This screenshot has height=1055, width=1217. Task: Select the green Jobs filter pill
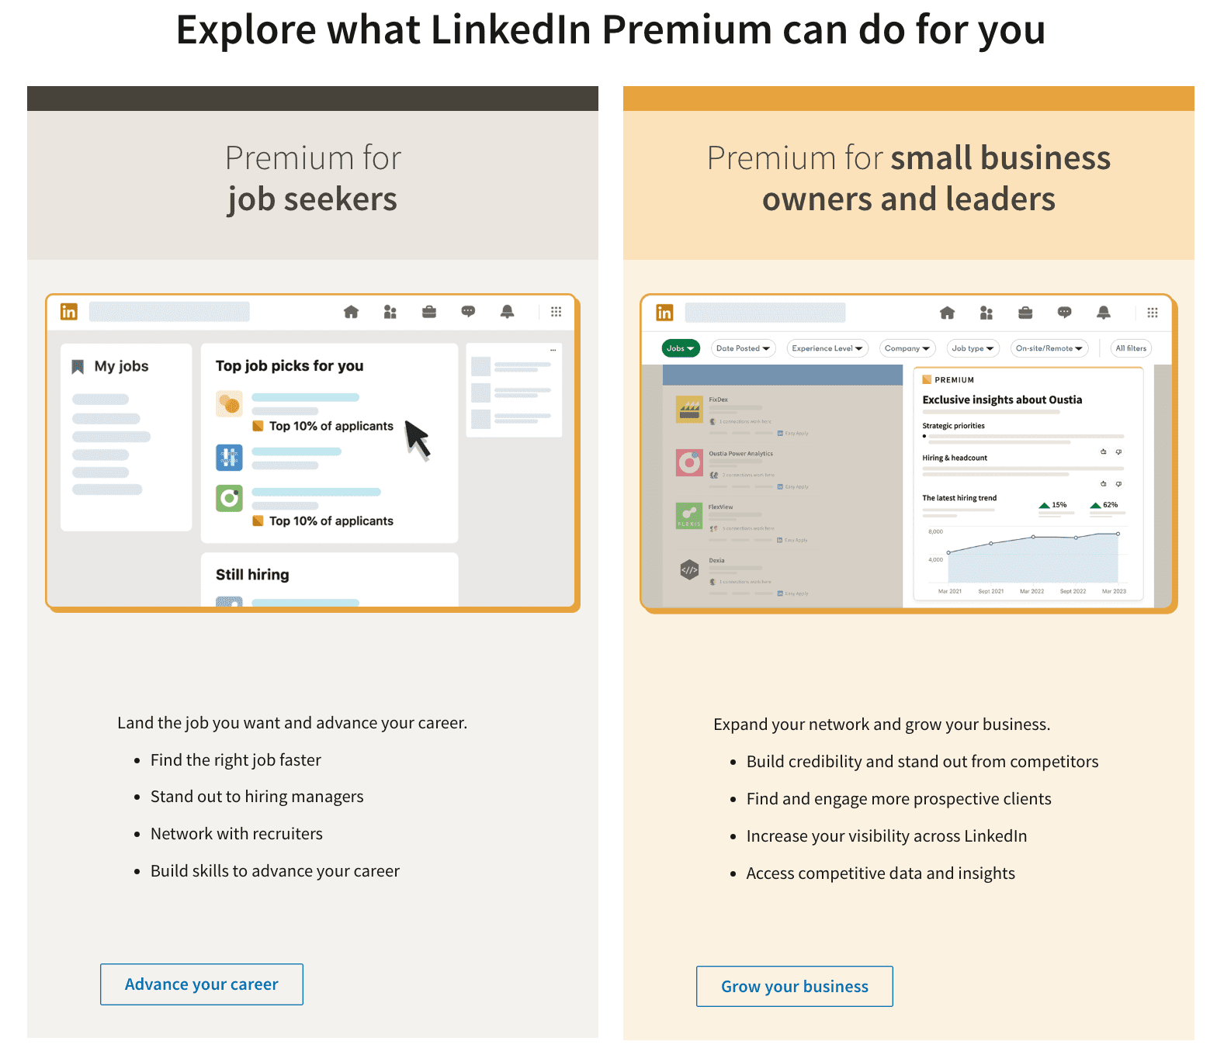pos(680,348)
